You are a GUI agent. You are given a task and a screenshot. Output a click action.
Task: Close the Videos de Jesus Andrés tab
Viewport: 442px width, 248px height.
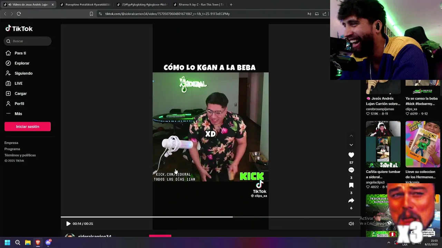(53, 4)
